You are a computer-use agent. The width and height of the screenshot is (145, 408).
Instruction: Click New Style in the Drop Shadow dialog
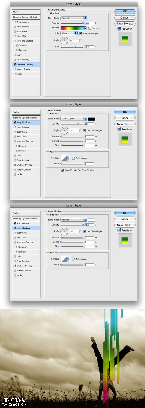tap(125, 124)
